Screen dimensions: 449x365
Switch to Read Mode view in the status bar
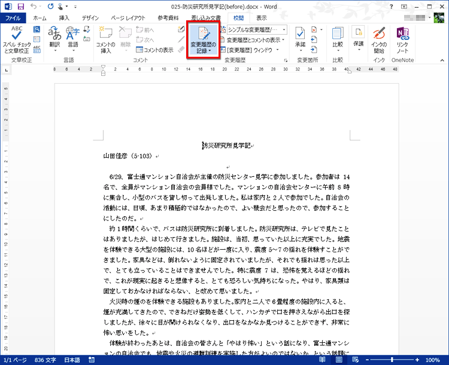(x=322, y=360)
